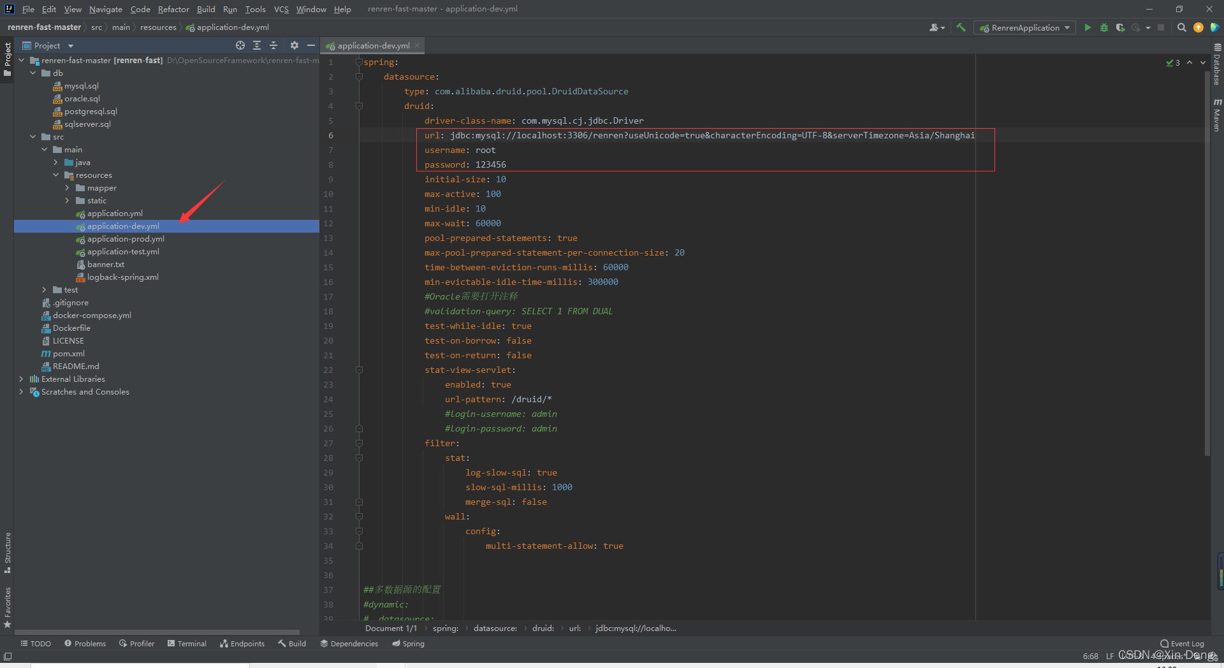Image resolution: width=1224 pixels, height=668 pixels.
Task: Select pom.xml in the project tree
Action: tap(69, 354)
